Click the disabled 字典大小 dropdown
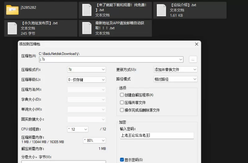The image size is (248, 163). [x=86, y=99]
